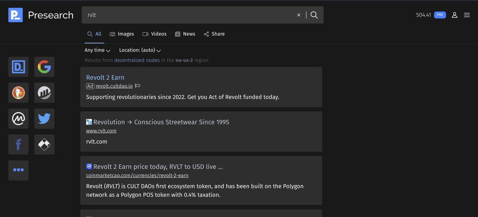Open the Share option
The height and width of the screenshot is (217, 478).
214,34
